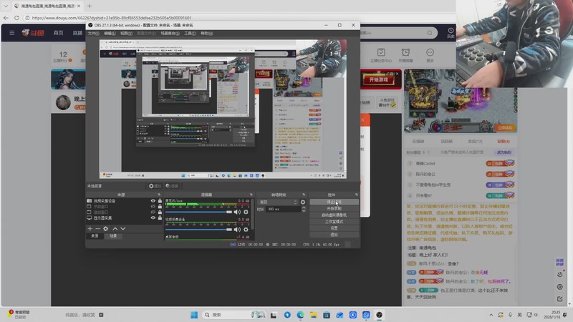Open a new browser tab

click(x=89, y=6)
